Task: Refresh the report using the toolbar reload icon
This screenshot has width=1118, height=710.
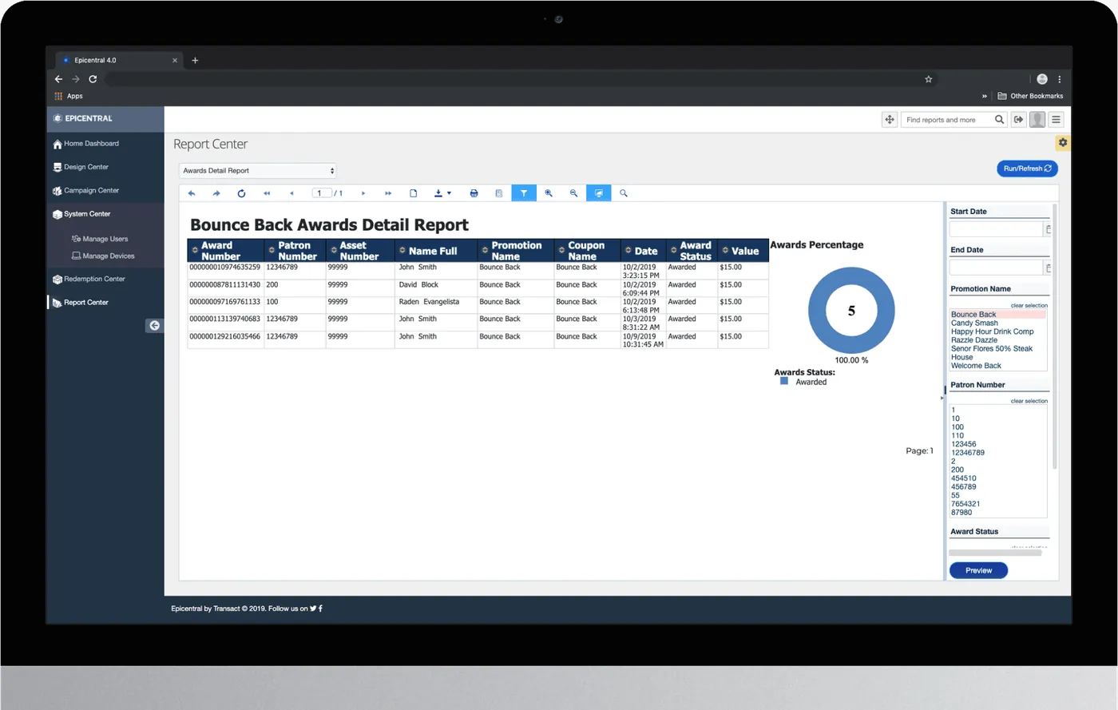Action: point(241,193)
